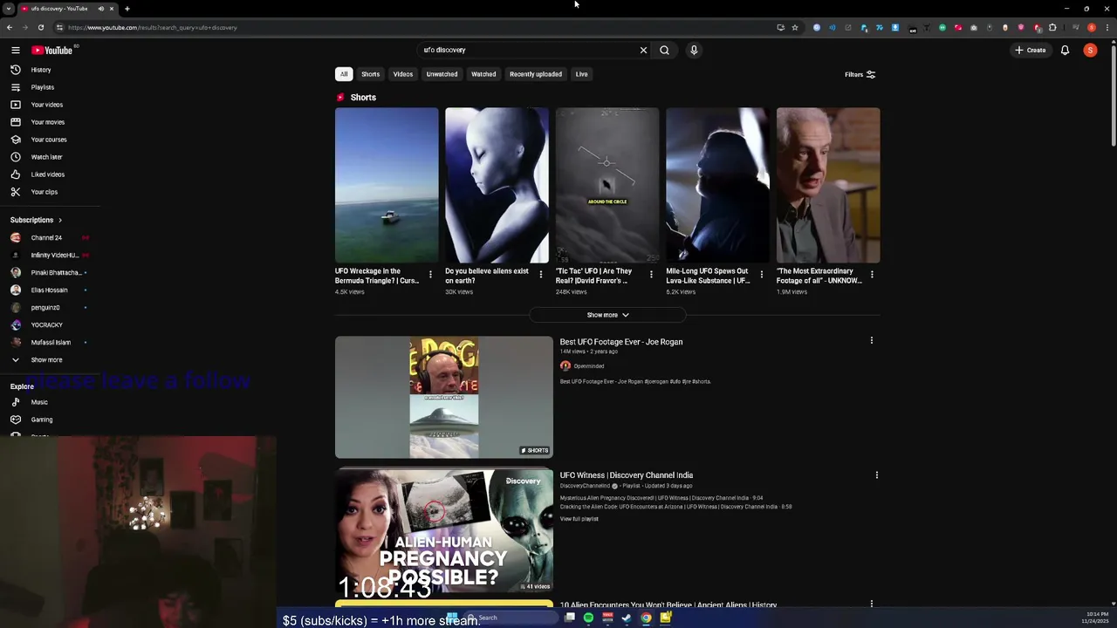Open UFO Witness Discovery Channel India title
The image size is (1117, 628).
pyautogui.click(x=627, y=475)
